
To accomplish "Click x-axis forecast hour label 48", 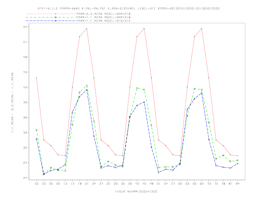I will click(151, 184).
